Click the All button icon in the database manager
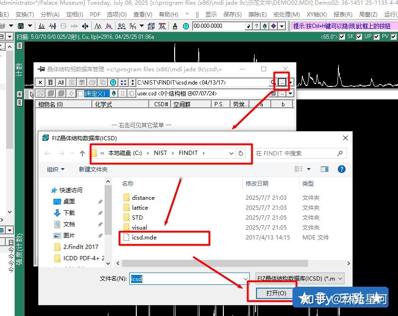This screenshot has width=398, height=316. (61, 82)
